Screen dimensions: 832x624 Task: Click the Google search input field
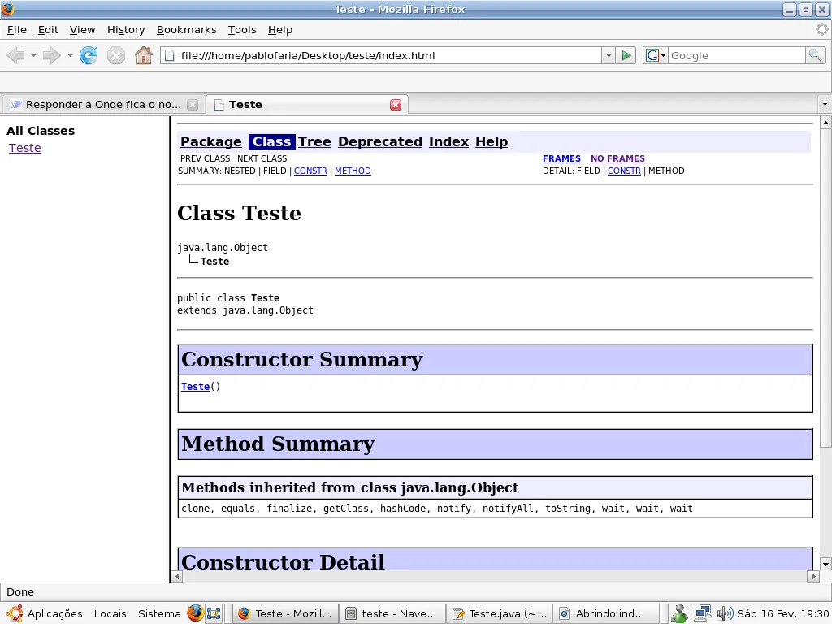(736, 55)
